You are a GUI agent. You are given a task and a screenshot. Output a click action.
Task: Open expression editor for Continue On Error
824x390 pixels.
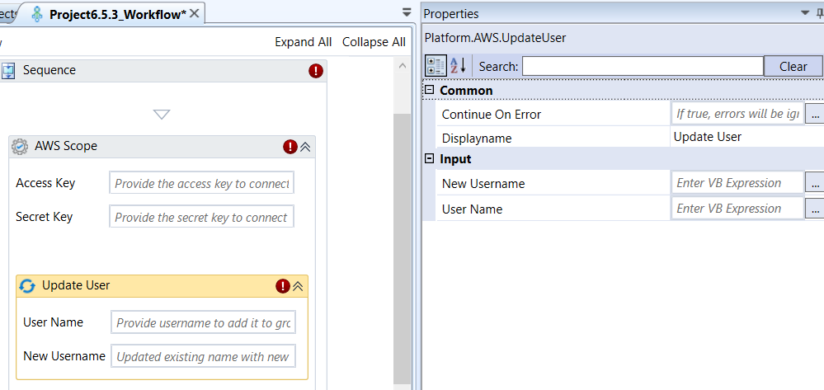pos(815,114)
